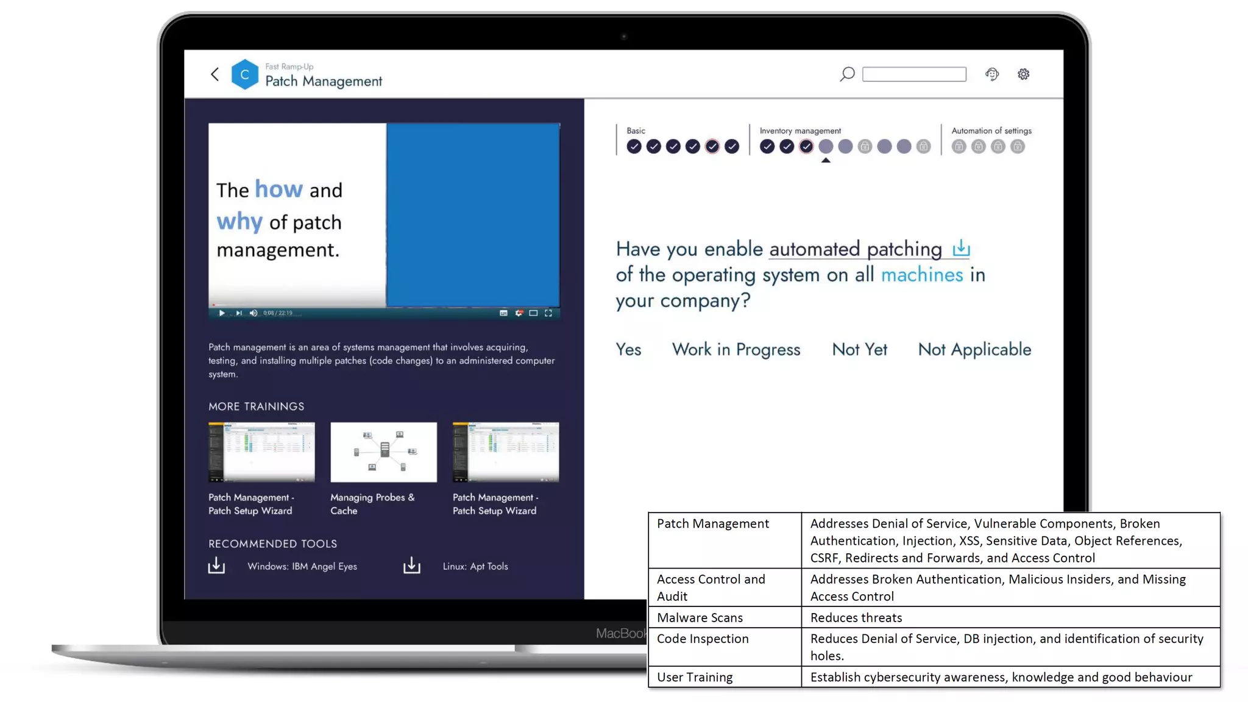The width and height of the screenshot is (1248, 702).
Task: Play the patch management video
Action: click(222, 313)
